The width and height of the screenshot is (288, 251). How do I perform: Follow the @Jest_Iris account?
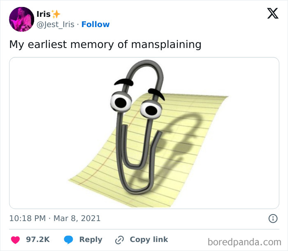(95, 24)
